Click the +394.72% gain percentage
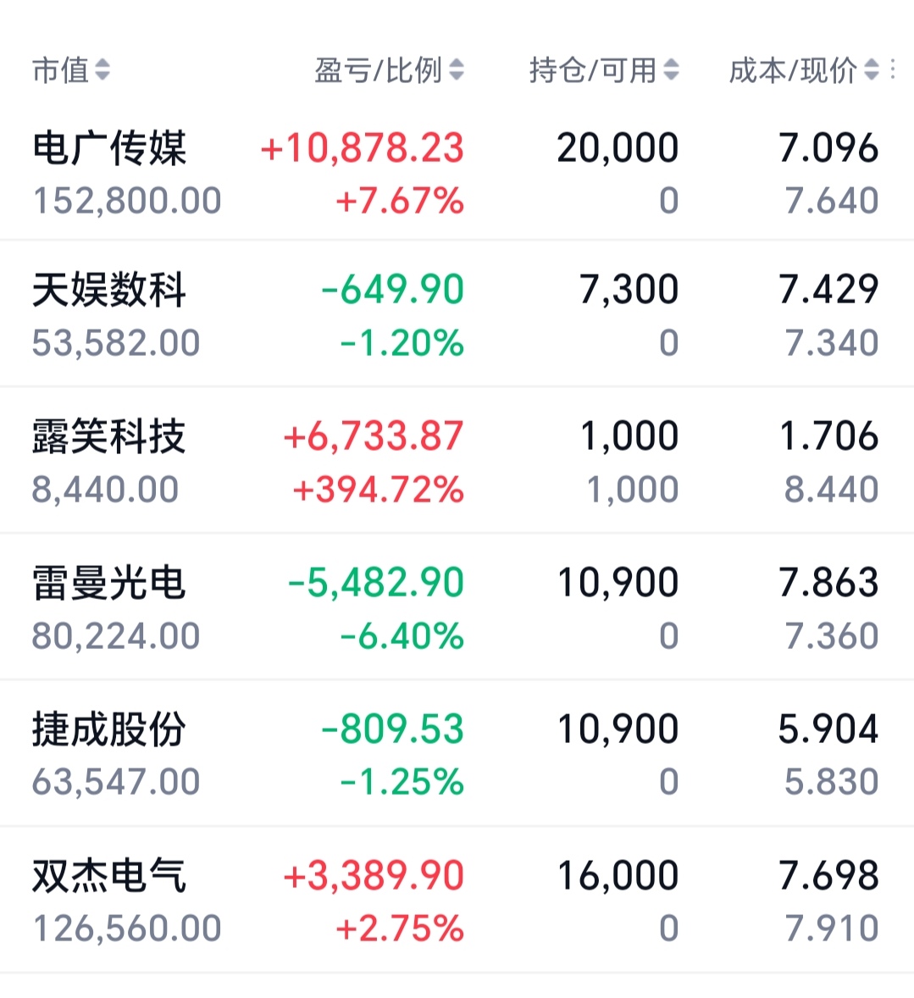The width and height of the screenshot is (914, 998). 378,490
